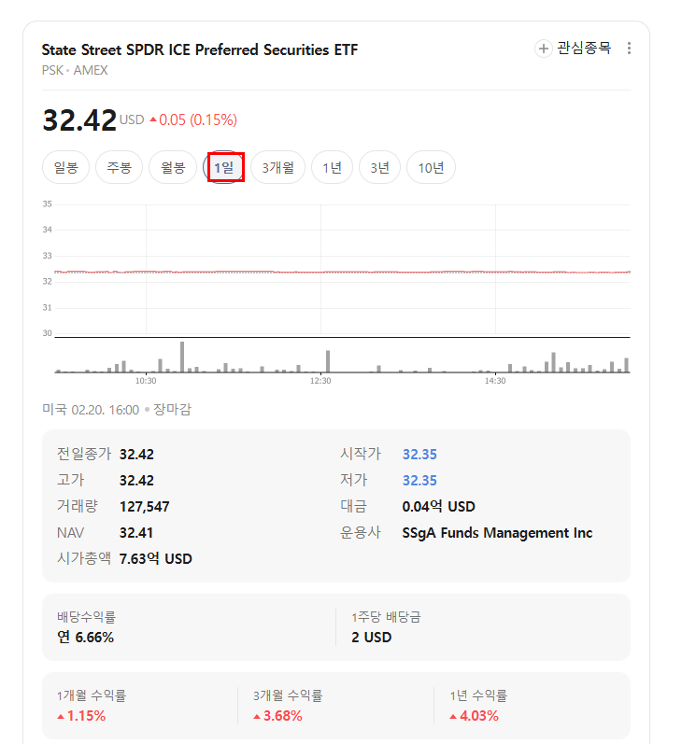Add PSK to watchlist via plus icon
This screenshot has height=744, width=682.
(544, 49)
